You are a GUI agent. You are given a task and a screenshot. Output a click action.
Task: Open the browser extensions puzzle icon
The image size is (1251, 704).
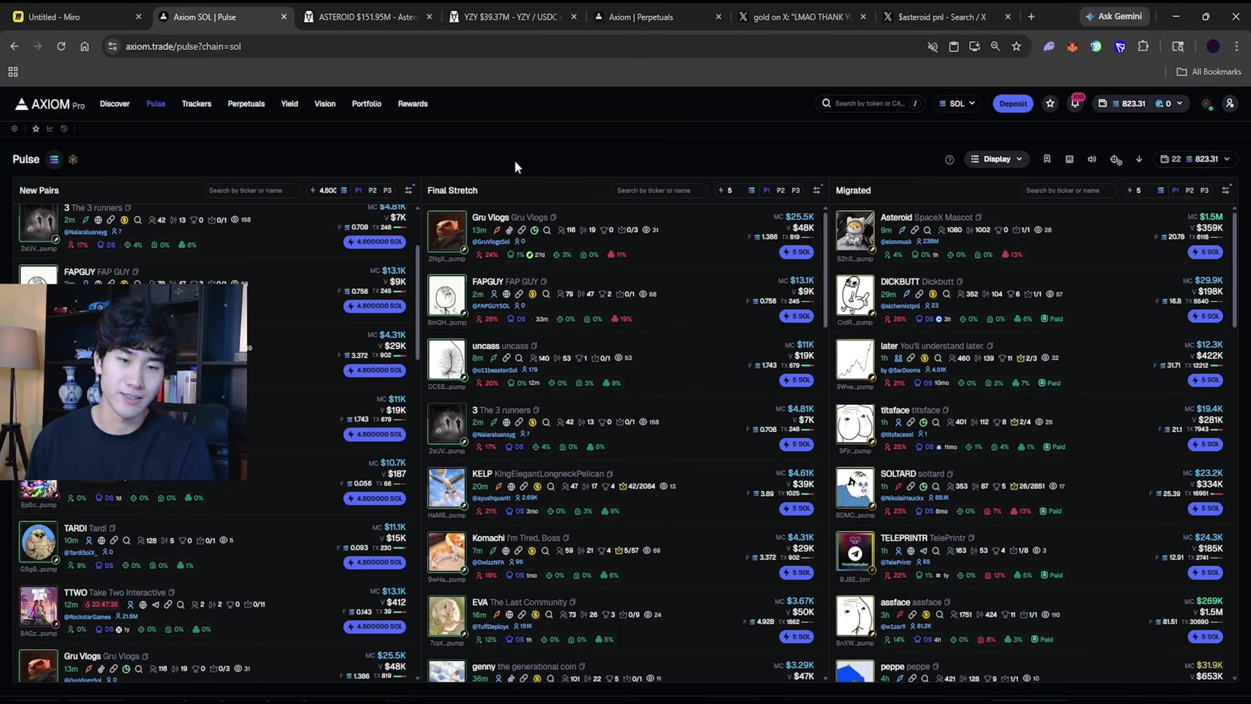(x=1143, y=46)
